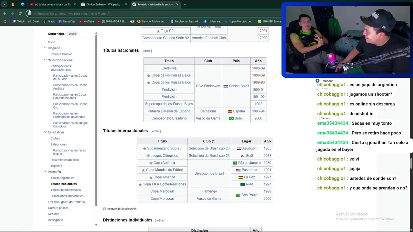
Task: Switch to the first pinned tab
Action: coord(13,5)
